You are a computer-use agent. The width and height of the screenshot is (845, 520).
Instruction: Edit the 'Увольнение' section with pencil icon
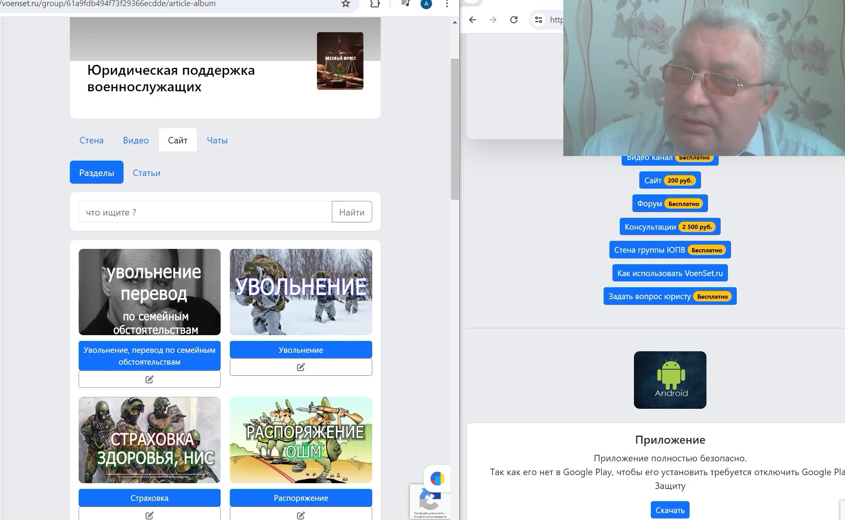point(301,367)
